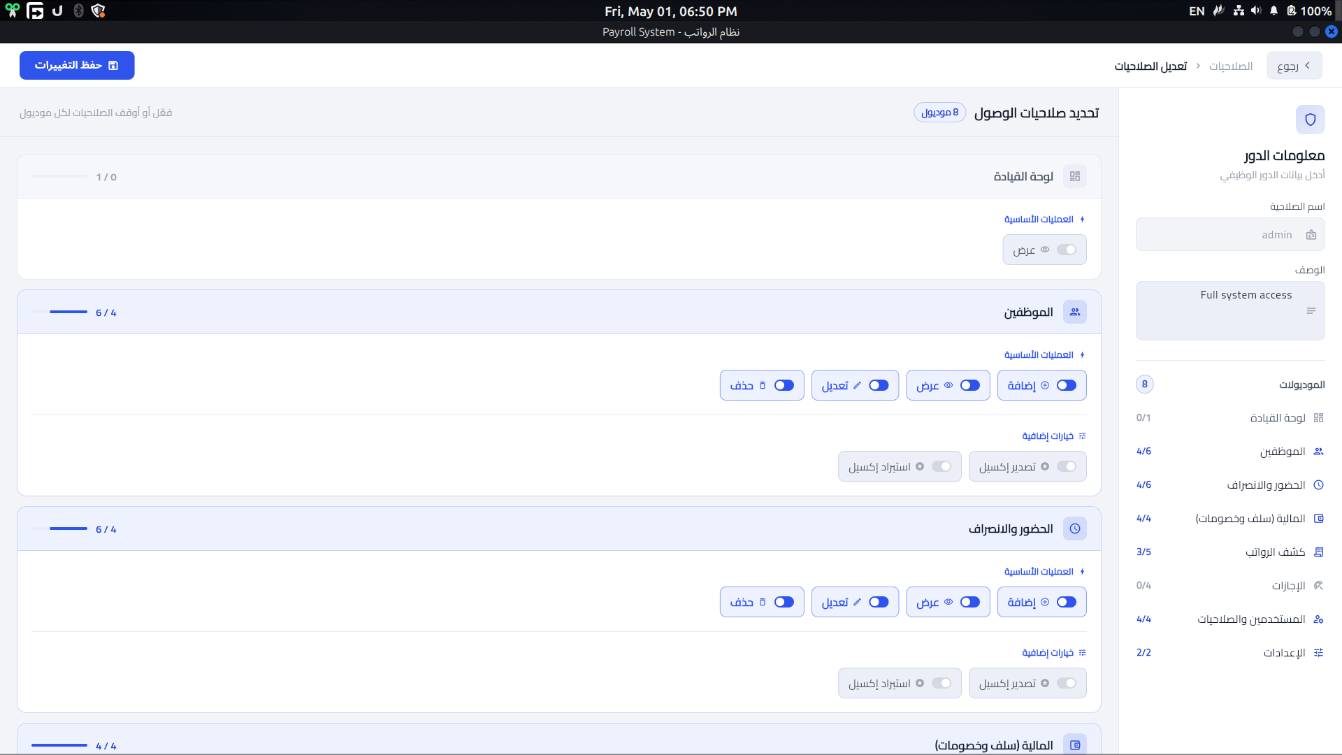The height and width of the screenshot is (755, 1342).
Task: Click the sidebar icon for المالية (سلف وخصومات)
Action: click(x=1318, y=519)
